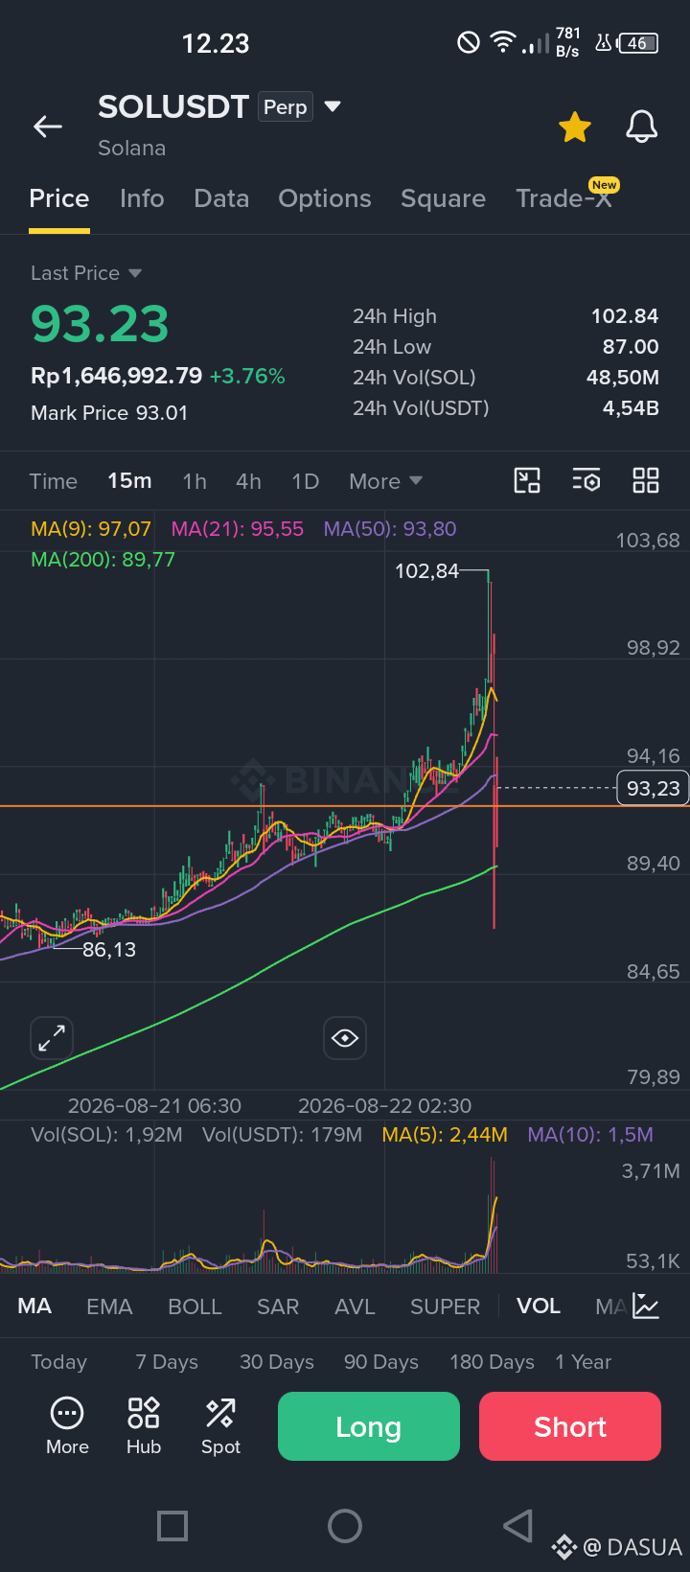Image resolution: width=690 pixels, height=1572 pixels.
Task: Select the 7 Days performance range
Action: point(167,1362)
